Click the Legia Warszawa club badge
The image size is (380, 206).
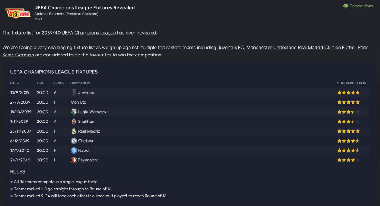tap(74, 112)
